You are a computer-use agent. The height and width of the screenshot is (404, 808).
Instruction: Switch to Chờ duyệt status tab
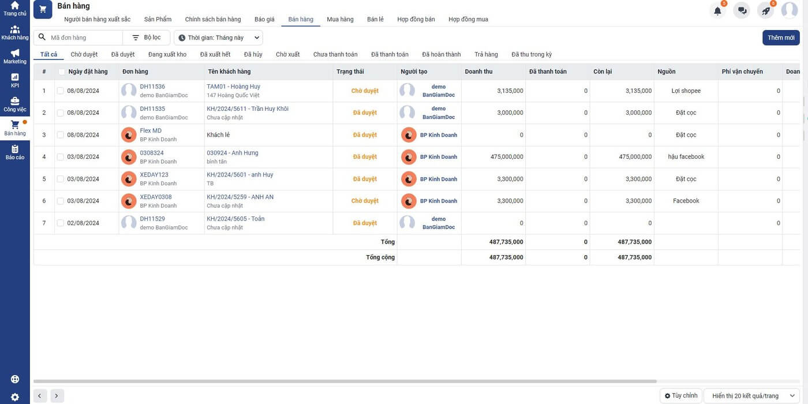click(84, 54)
